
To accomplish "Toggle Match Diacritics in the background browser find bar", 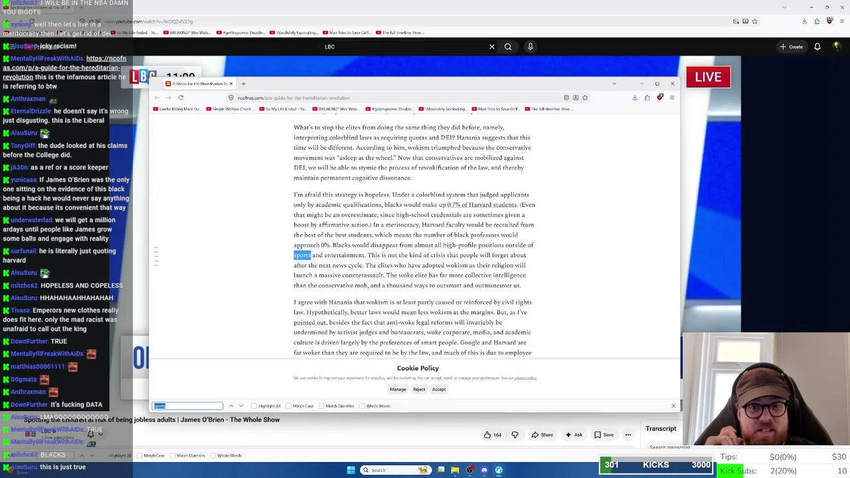I will coord(188,455).
